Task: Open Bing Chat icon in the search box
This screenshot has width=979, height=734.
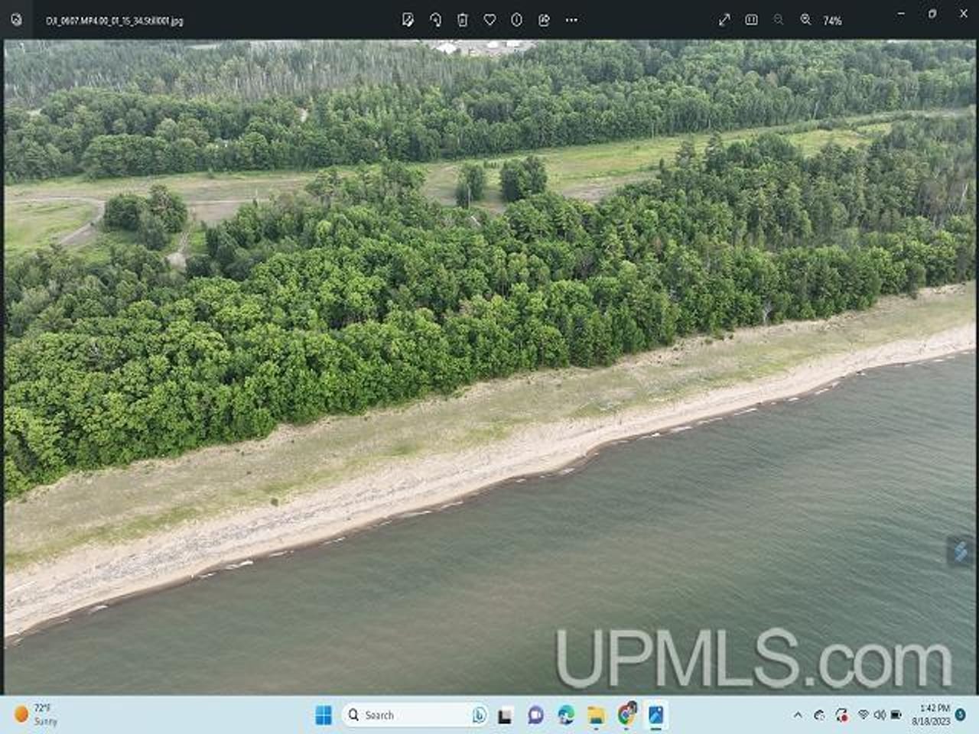Action: tap(479, 715)
